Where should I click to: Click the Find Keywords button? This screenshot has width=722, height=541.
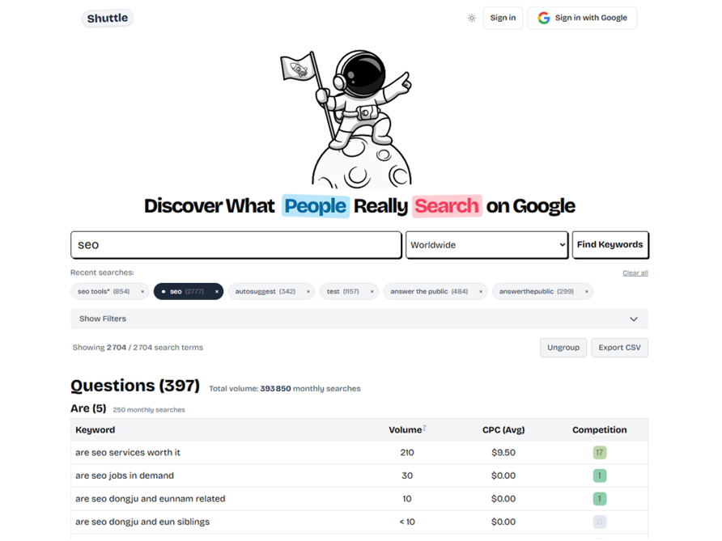pos(610,245)
